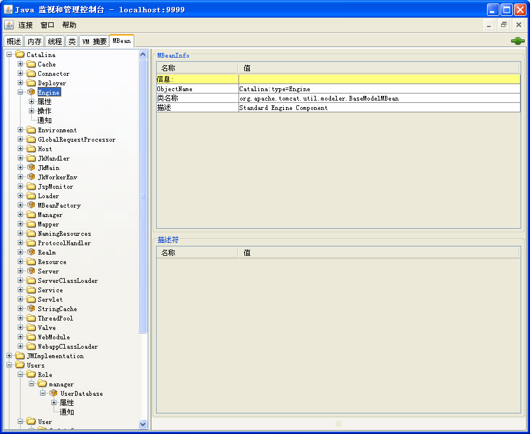
Task: Click the tree scrollbar down arrow
Action: [143, 423]
